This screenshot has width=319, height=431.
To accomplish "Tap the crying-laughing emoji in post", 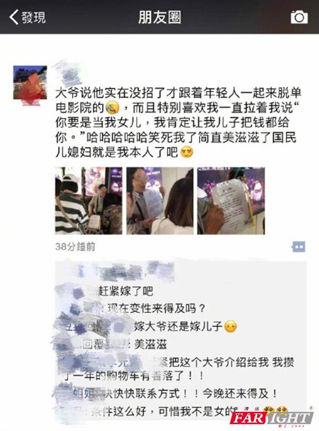I will (x=112, y=108).
